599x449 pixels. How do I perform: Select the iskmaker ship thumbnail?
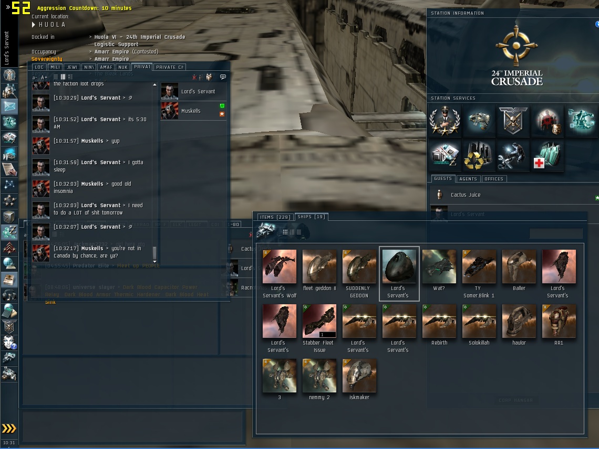pos(359,376)
